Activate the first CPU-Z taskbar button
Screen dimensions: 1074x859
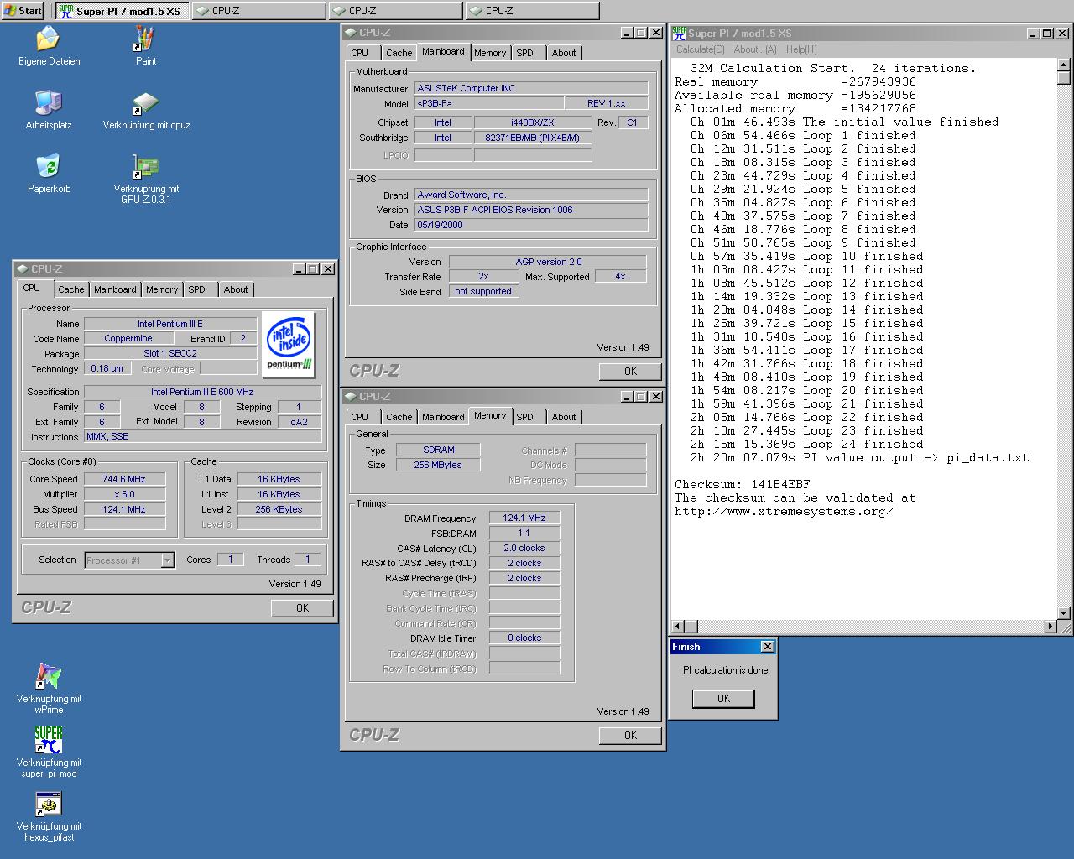point(258,11)
